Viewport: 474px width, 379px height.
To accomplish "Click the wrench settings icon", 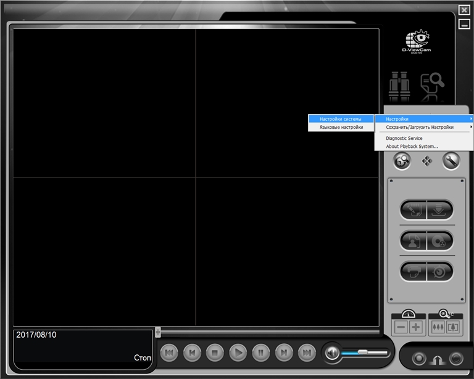I will tap(451, 160).
